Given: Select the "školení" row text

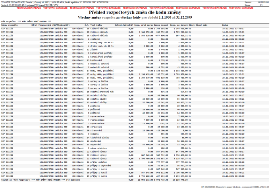Looking at the screenshot, I should (94, 134).
